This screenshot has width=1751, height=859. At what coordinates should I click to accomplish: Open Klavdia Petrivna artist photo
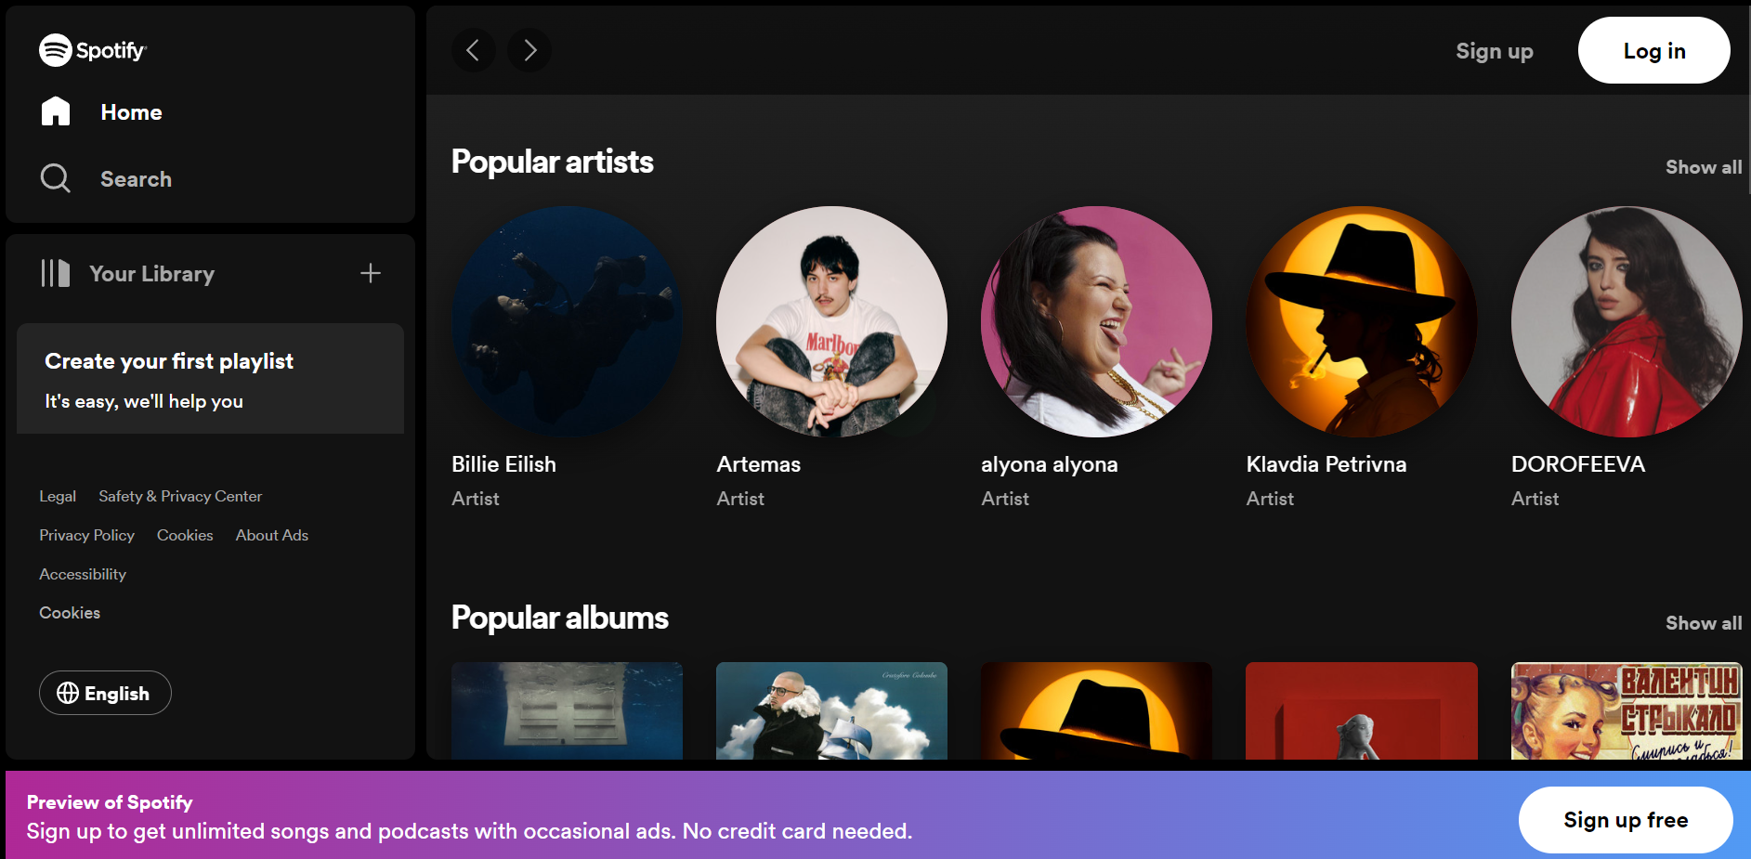pos(1362,321)
